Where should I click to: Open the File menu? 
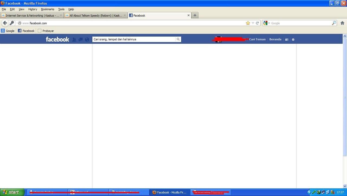click(x=4, y=9)
